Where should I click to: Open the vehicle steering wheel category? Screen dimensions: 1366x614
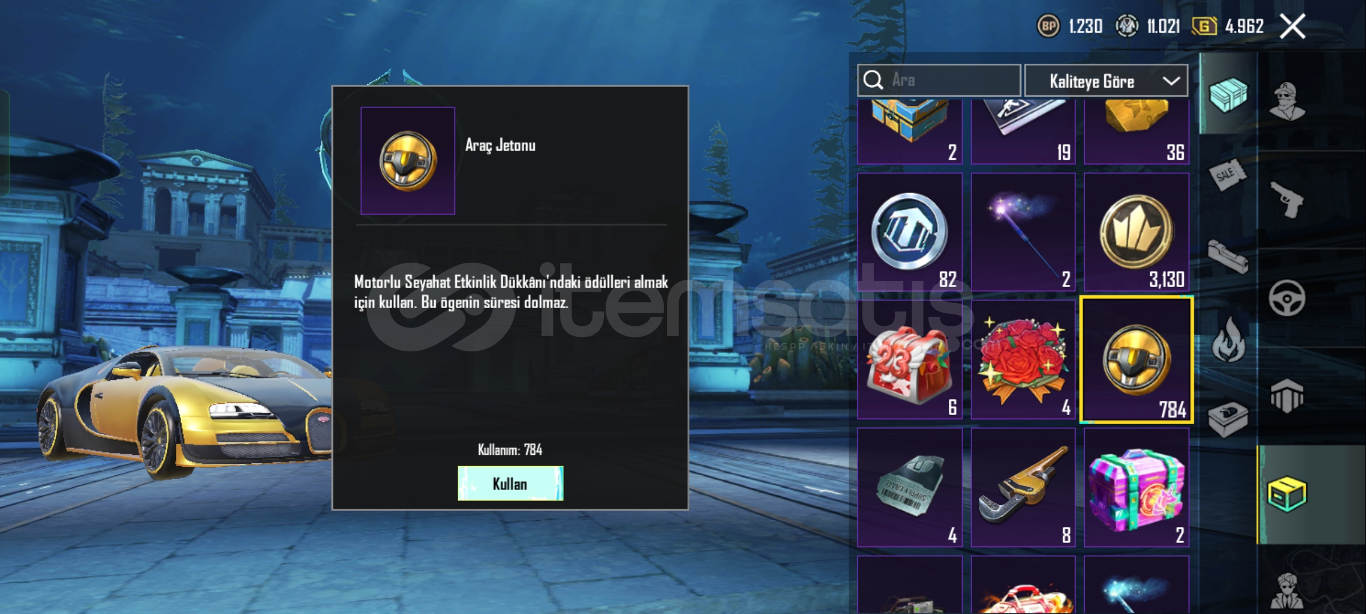pyautogui.click(x=1287, y=298)
